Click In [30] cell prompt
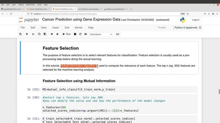Image resolution: width=220 pixels, height=123 pixels. [x=34, y=97]
